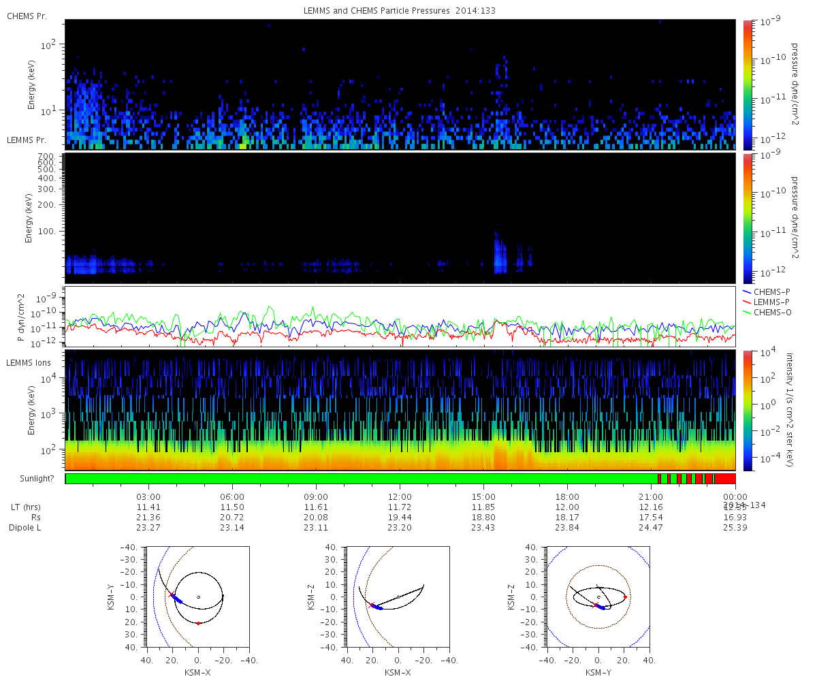This screenshot has width=817, height=681.
Task: Click the P dyn/cm^2 line plot panel
Action: (400, 317)
